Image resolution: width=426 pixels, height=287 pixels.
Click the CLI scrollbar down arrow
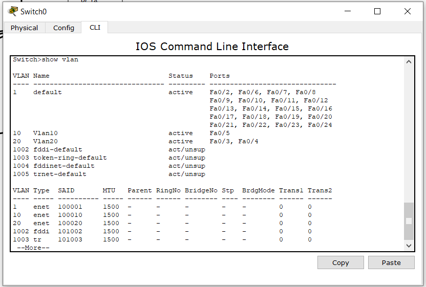tap(409, 246)
